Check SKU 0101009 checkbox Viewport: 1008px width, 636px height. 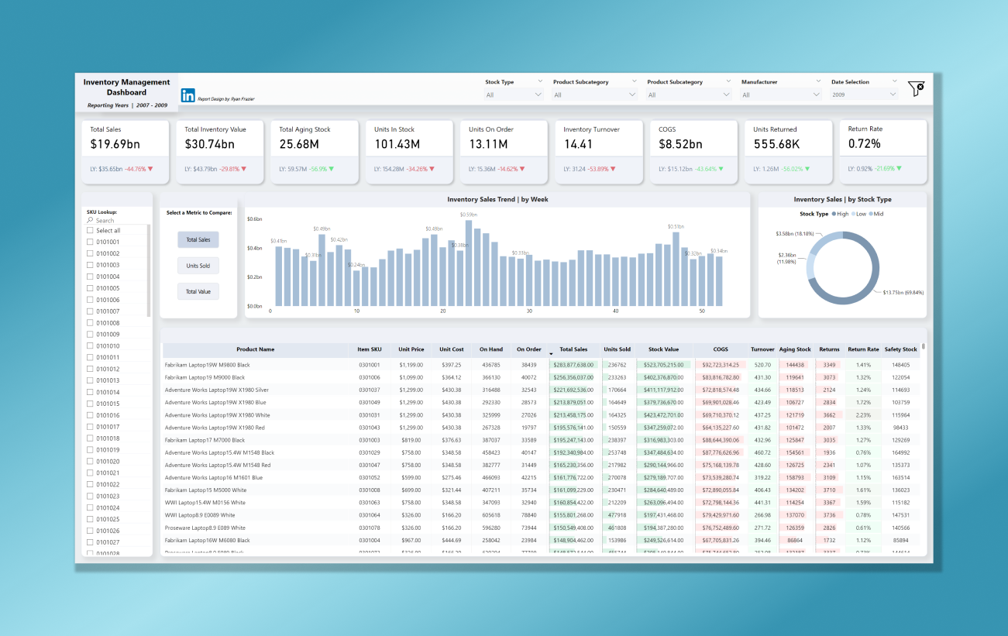click(90, 334)
